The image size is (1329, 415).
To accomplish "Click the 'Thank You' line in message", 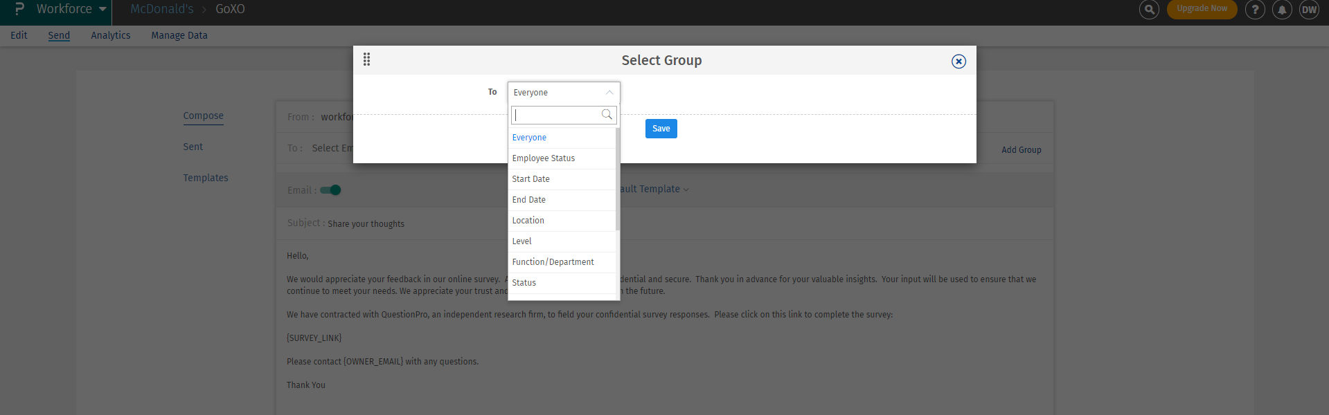I will tap(306, 385).
